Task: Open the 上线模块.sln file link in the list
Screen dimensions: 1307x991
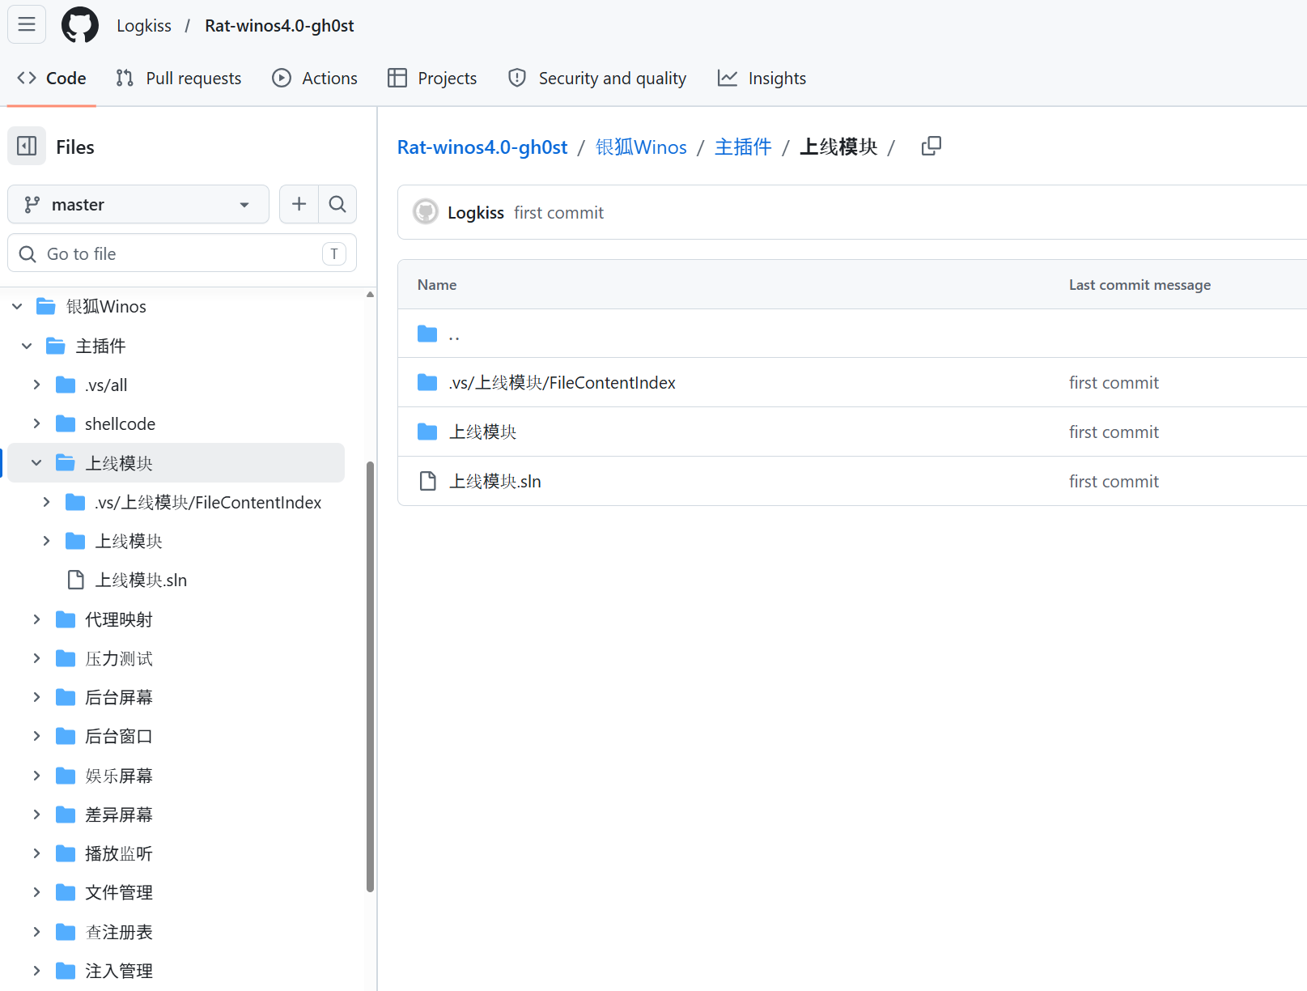Action: click(494, 481)
